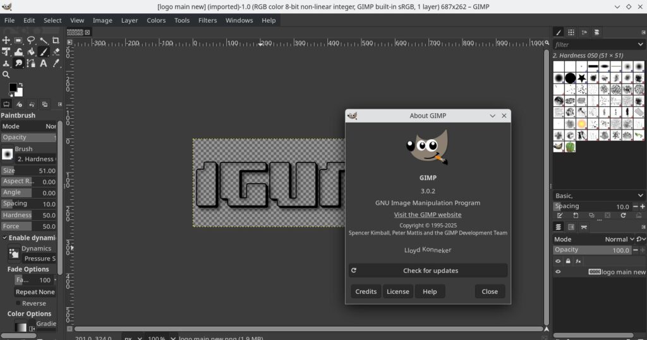The width and height of the screenshot is (647, 340).
Task: Select the Fuzzy Select wand tool
Action: tap(44, 40)
